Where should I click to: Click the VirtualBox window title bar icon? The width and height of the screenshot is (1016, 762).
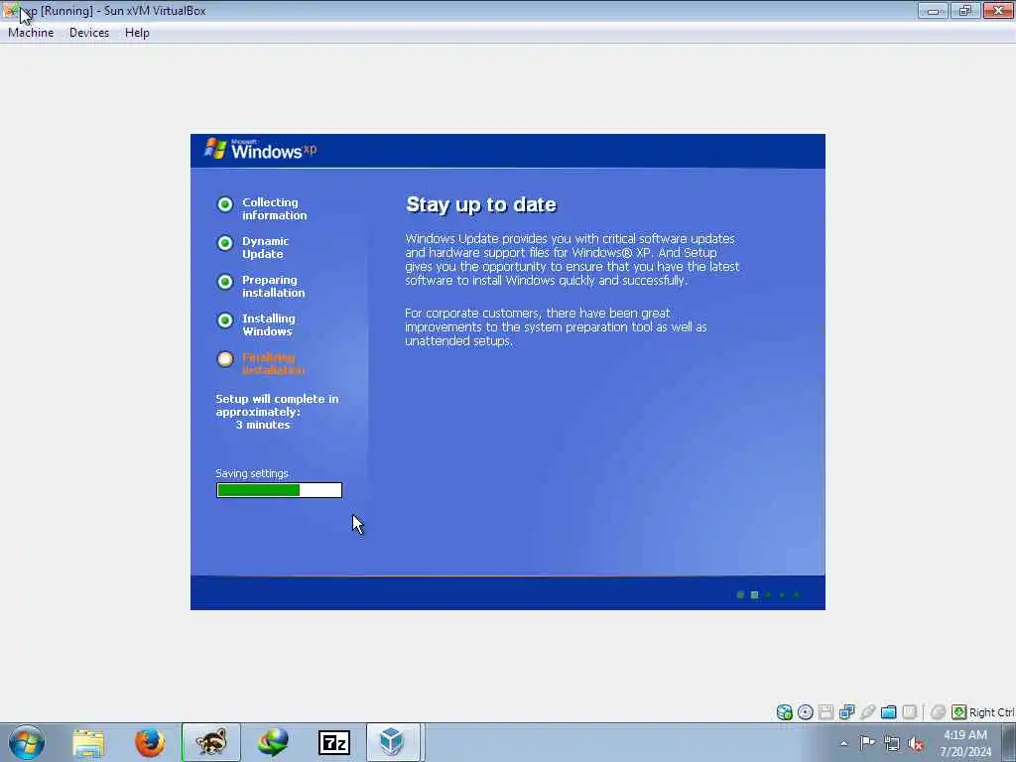[x=10, y=10]
